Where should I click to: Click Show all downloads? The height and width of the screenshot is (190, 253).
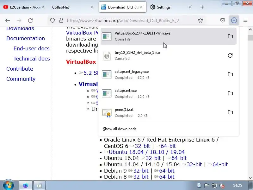(120, 129)
